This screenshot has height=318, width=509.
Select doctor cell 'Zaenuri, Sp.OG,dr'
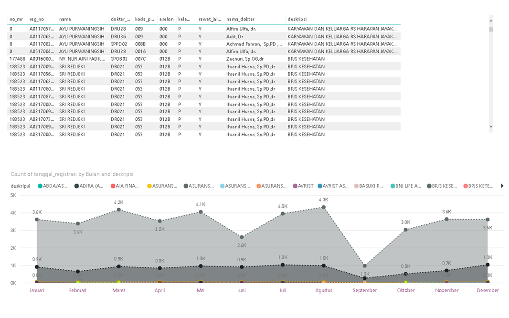click(245, 59)
